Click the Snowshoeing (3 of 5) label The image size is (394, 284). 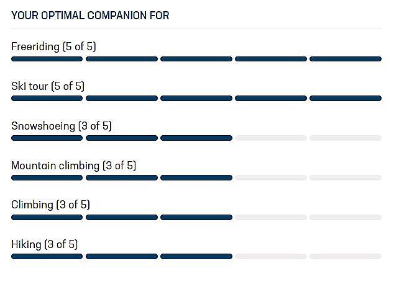click(62, 126)
